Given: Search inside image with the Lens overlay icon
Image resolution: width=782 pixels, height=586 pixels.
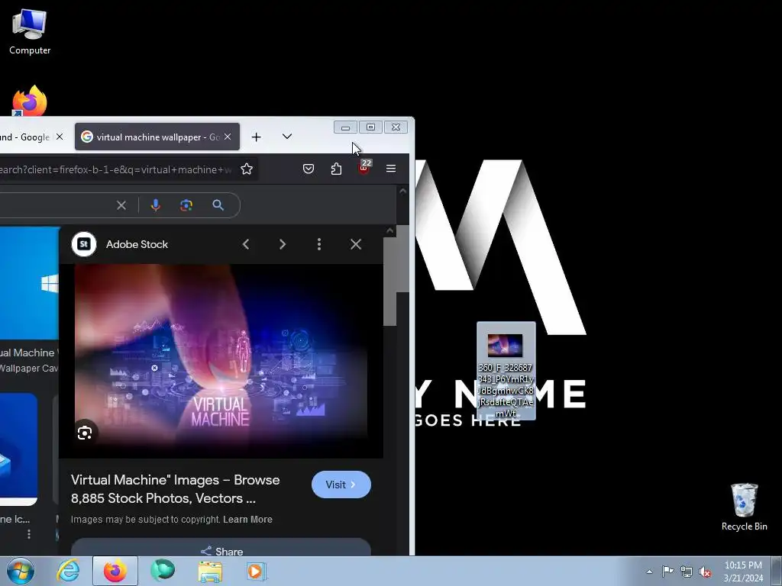Looking at the screenshot, I should (85, 433).
